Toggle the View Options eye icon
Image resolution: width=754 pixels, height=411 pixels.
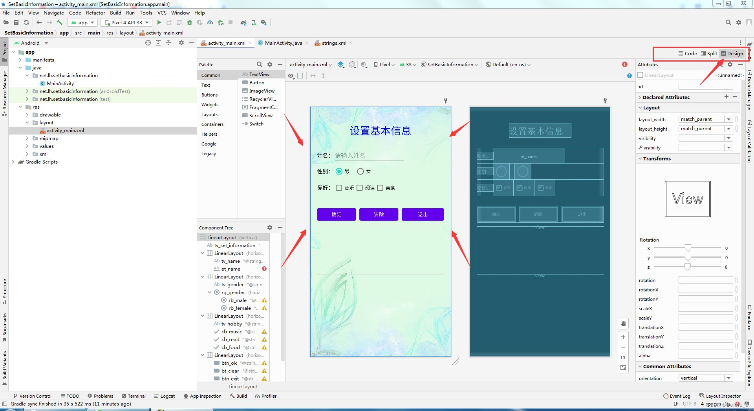coord(291,76)
